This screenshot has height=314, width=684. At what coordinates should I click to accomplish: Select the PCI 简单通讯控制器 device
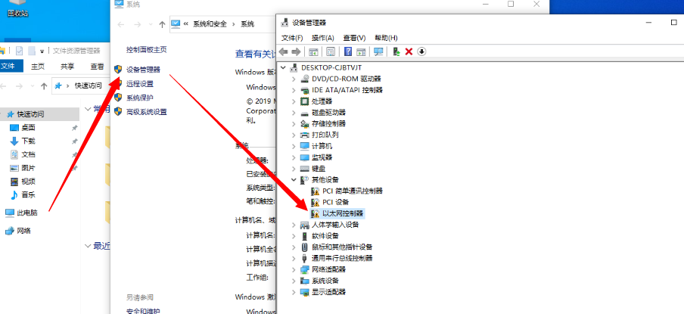[352, 191]
